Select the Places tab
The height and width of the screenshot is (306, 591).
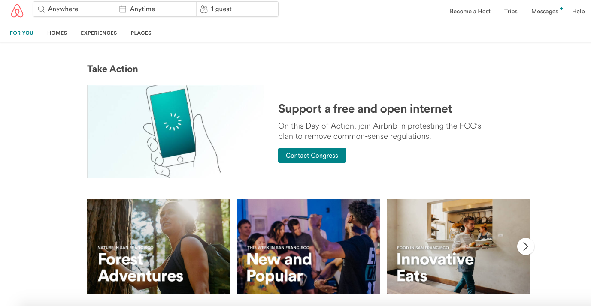[141, 33]
